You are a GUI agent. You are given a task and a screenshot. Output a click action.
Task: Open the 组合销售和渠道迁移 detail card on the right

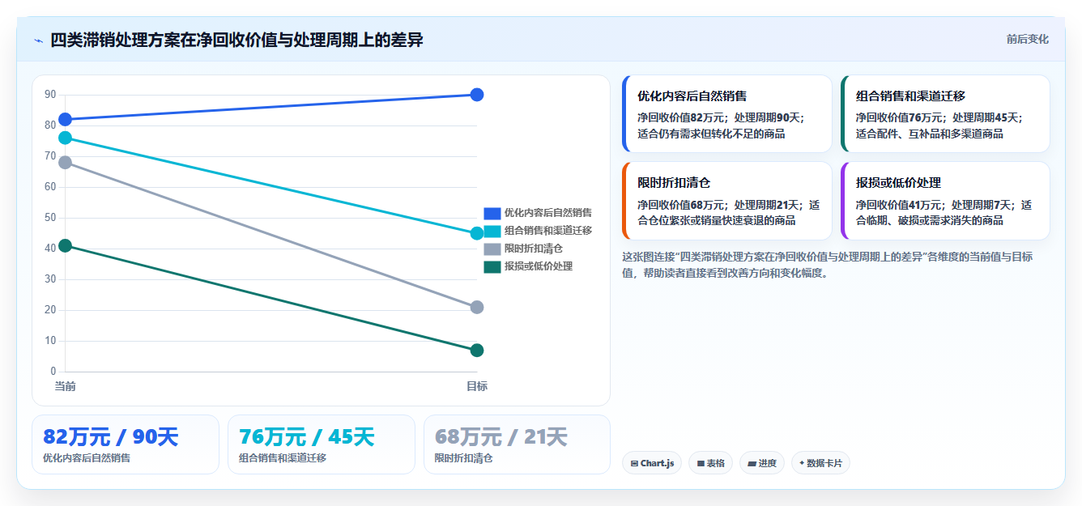coord(945,113)
